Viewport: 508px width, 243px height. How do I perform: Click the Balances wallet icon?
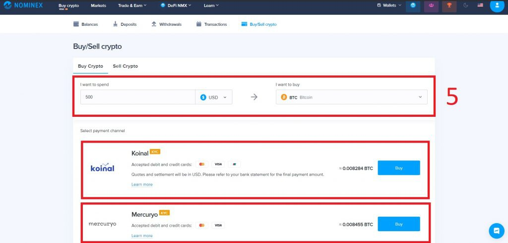tap(76, 24)
